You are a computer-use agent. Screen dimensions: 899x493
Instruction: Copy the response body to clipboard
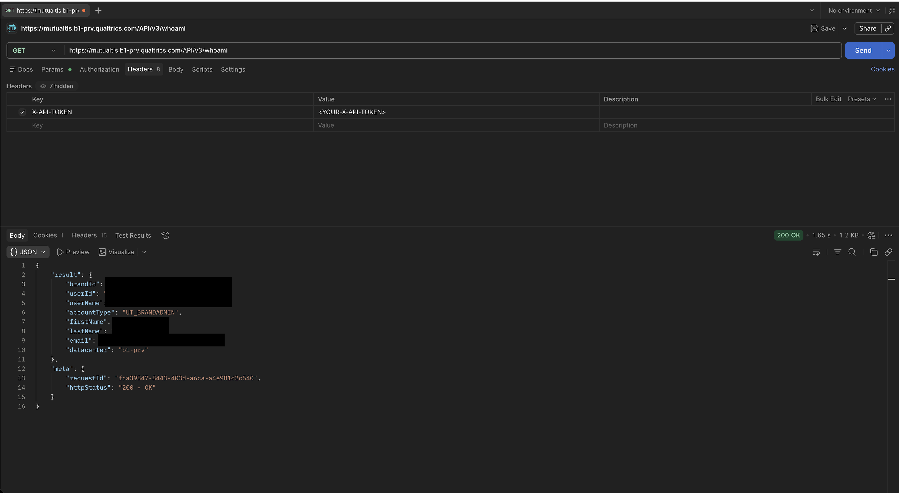(x=874, y=252)
